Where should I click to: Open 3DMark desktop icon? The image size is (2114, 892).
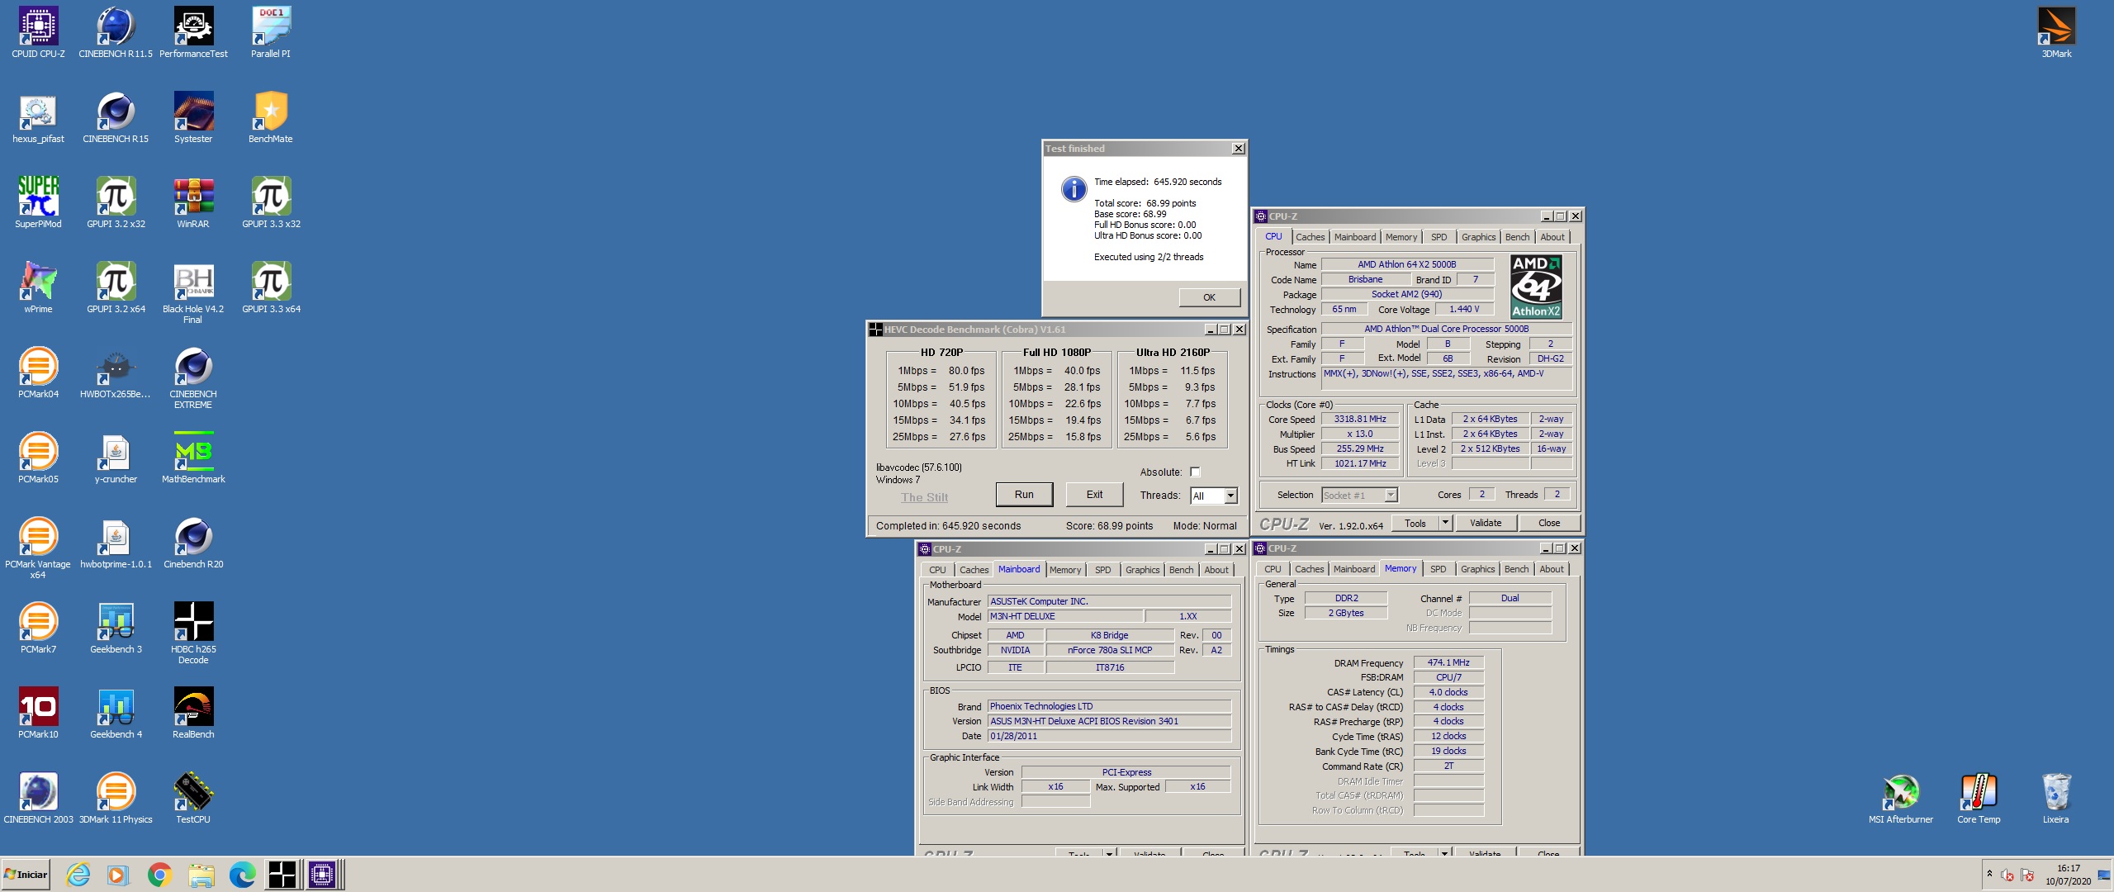pyautogui.click(x=2056, y=33)
